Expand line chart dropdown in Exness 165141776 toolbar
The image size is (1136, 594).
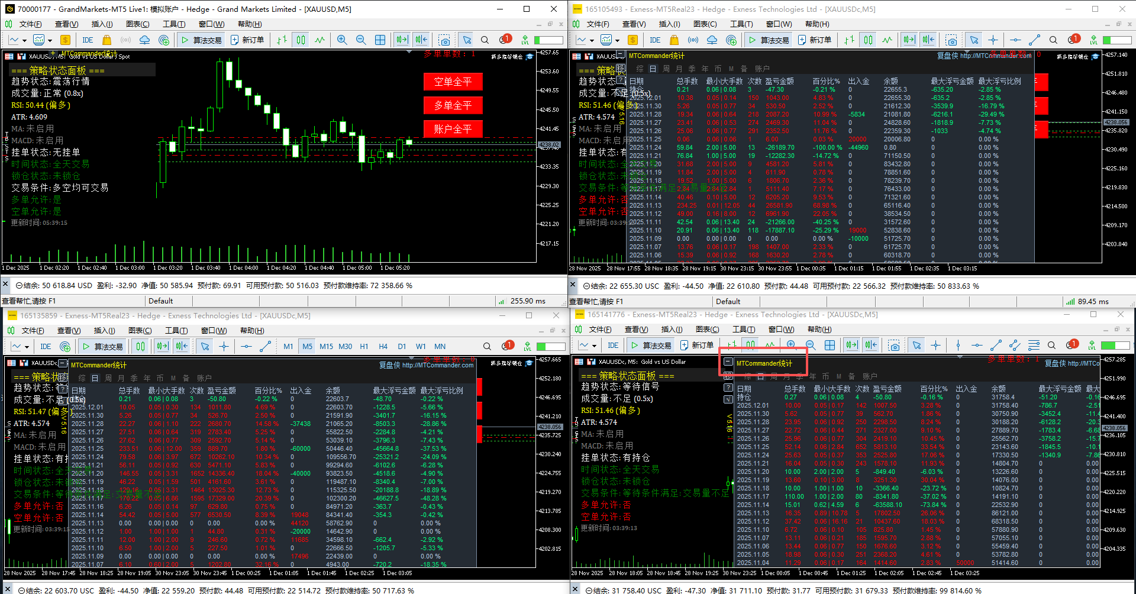(x=595, y=346)
